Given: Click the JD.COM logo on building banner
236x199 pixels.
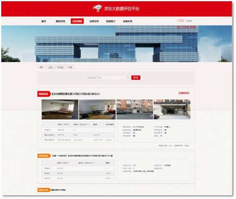Looking at the screenshot, I should (x=186, y=27).
